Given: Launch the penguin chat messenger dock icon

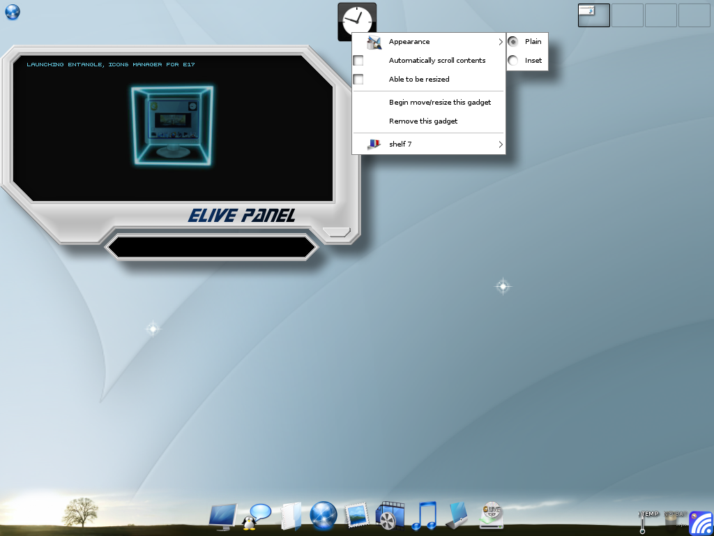Looking at the screenshot, I should (x=256, y=517).
